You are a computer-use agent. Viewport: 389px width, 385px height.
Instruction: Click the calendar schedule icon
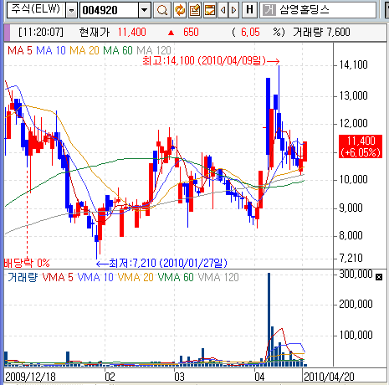[x=210, y=10]
